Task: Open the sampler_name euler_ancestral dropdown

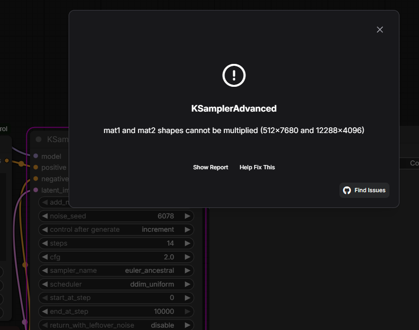Action: coord(149,270)
